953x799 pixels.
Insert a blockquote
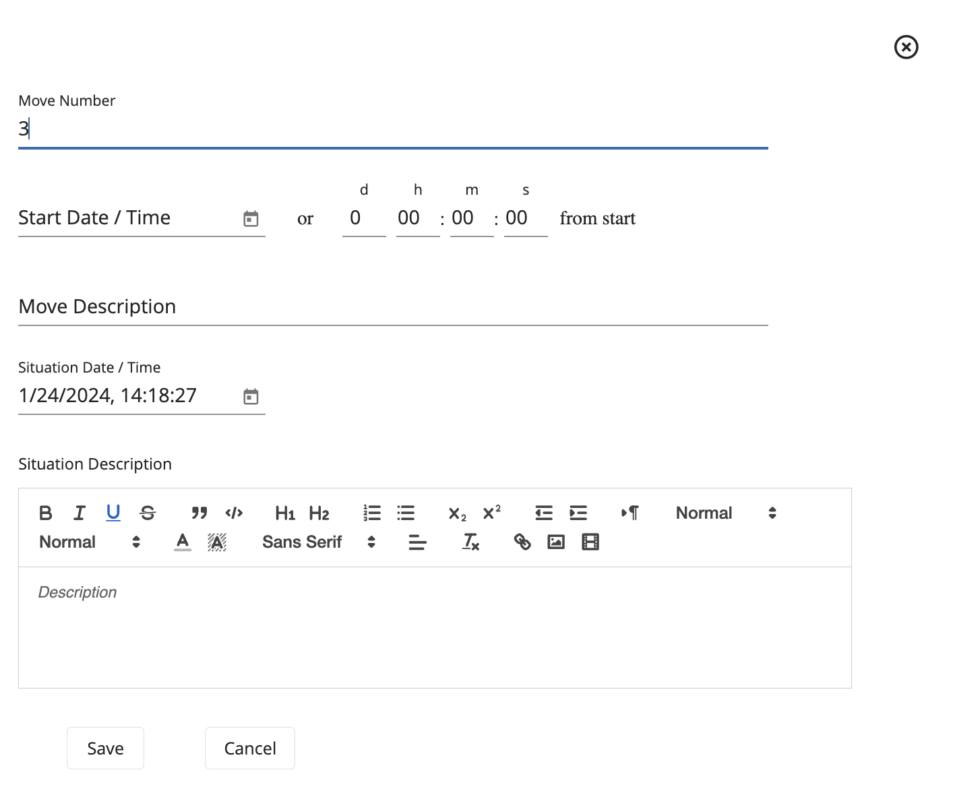click(x=199, y=513)
